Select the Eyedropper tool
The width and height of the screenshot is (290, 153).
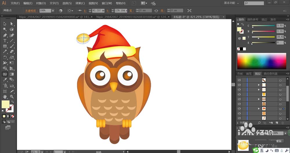click(5, 80)
